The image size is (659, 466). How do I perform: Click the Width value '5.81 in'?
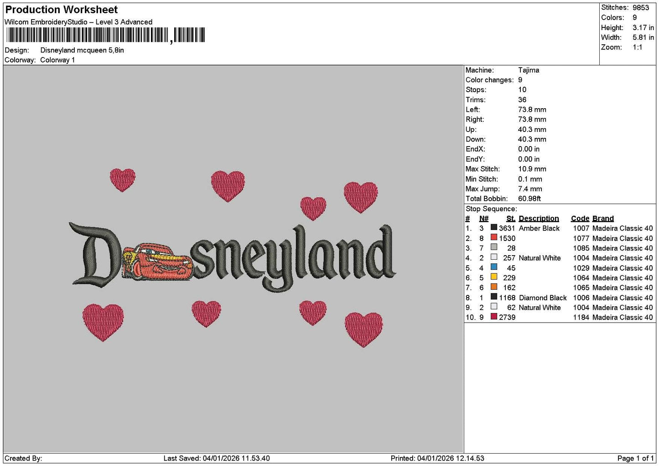(643, 37)
